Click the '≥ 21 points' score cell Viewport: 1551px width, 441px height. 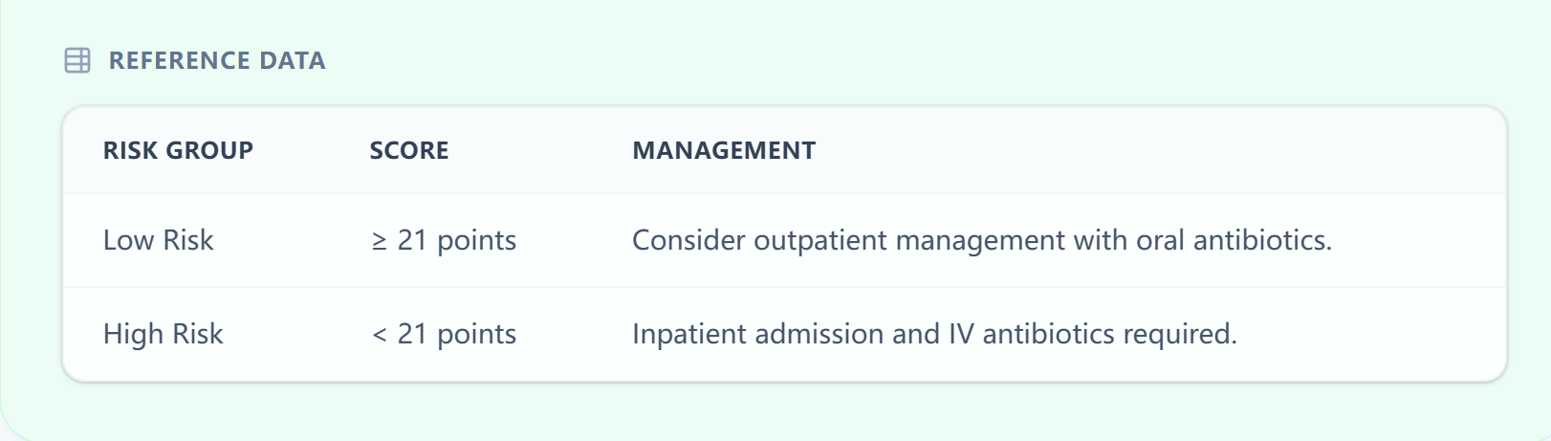[x=445, y=240]
